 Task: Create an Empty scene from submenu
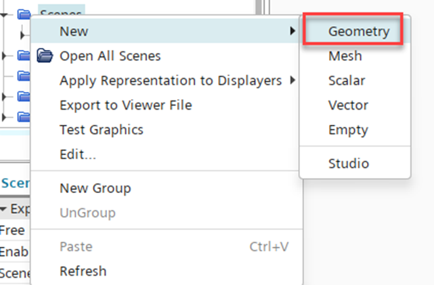[x=348, y=130]
